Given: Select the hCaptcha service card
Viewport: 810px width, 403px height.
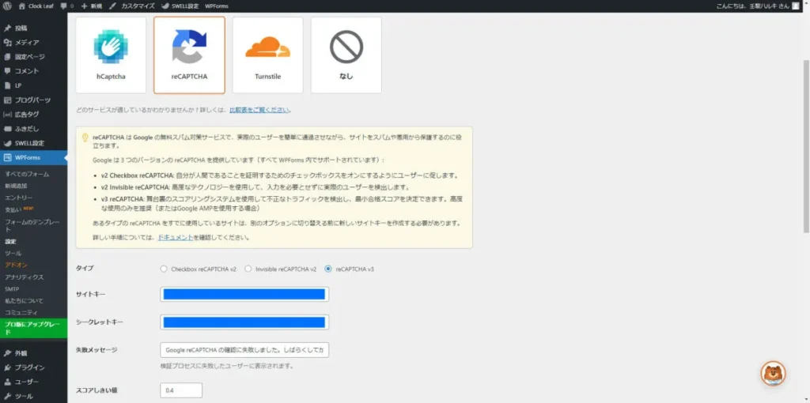Looking at the screenshot, I should tap(111, 55).
